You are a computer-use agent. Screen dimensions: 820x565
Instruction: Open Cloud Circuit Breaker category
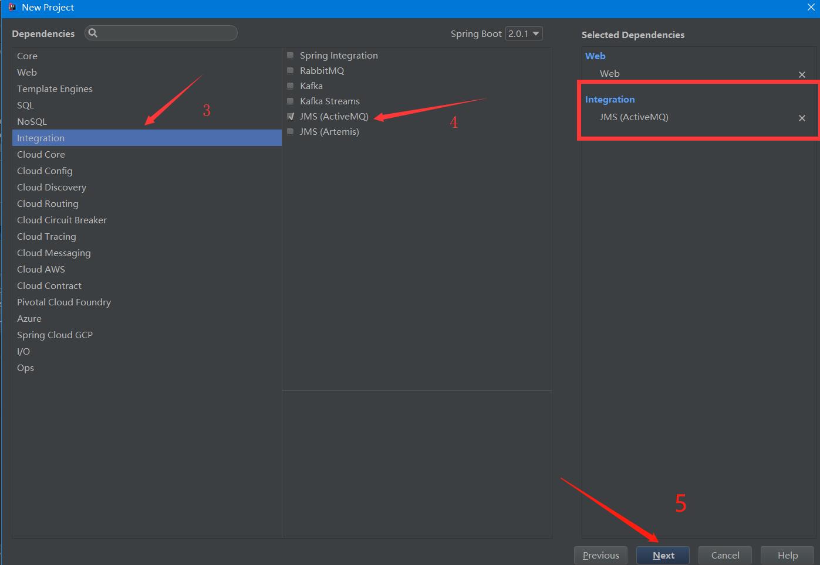point(147,220)
